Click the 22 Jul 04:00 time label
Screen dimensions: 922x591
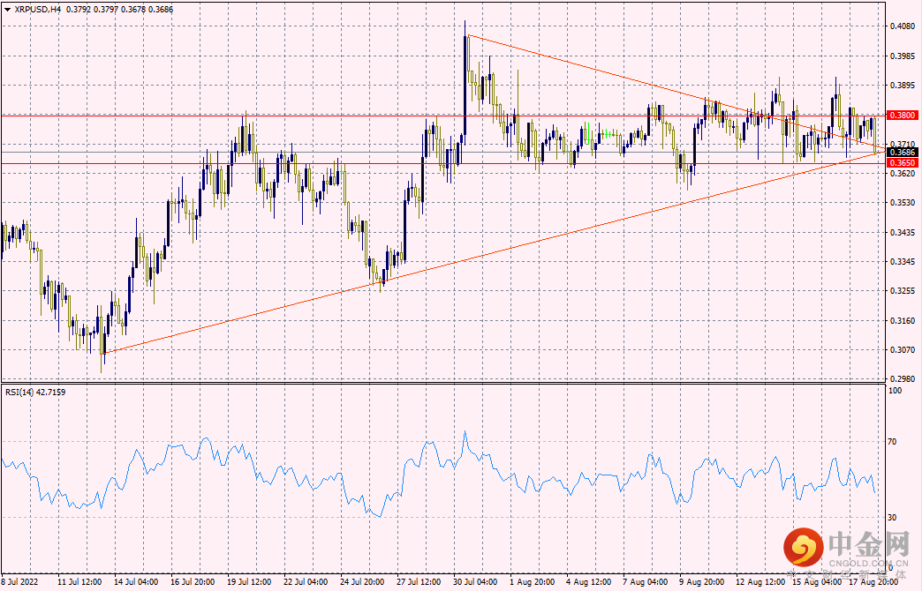click(x=306, y=581)
